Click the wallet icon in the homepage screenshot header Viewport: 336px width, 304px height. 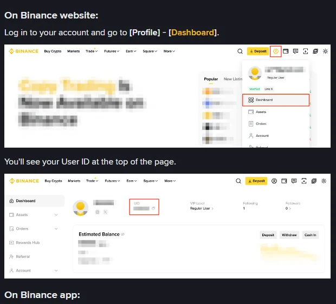click(x=286, y=52)
